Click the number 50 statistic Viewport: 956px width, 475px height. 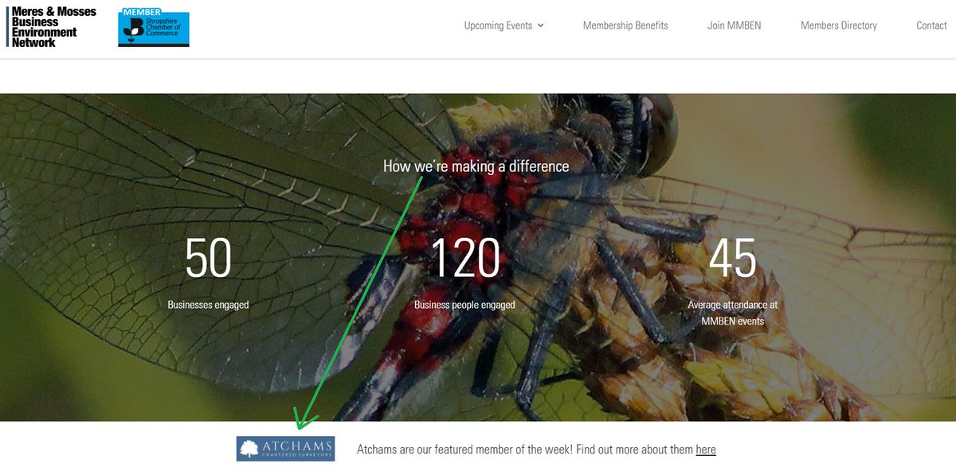[208, 258]
